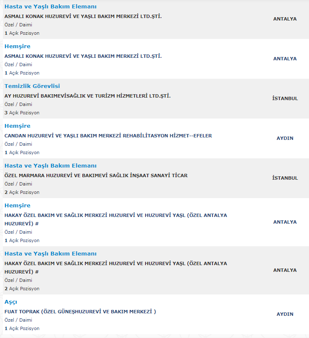The height and width of the screenshot is (338, 309).
Task: Open Hemşire listing at Candan Huzurevi
Action: pos(18,126)
